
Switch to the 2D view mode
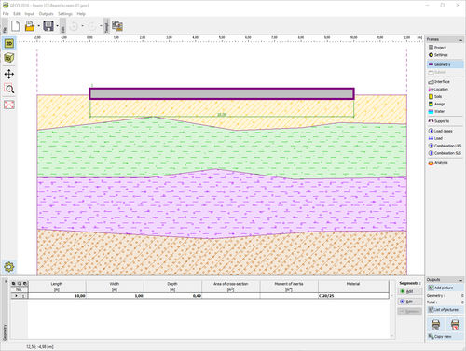pos(9,44)
